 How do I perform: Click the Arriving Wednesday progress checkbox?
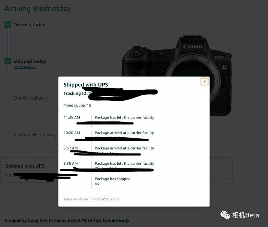pos(8,134)
